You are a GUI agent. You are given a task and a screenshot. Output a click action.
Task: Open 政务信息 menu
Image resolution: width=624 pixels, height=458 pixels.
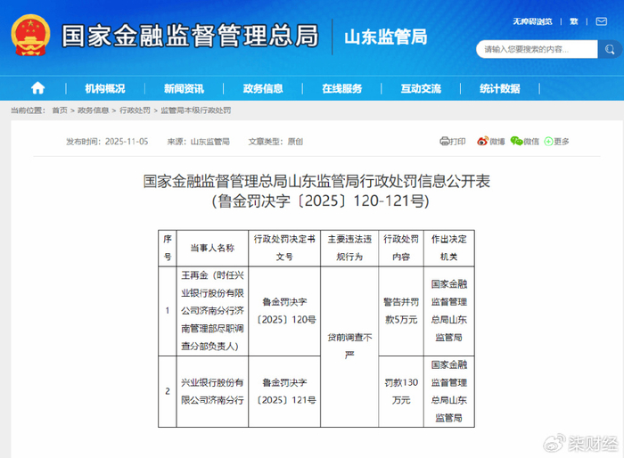point(263,88)
